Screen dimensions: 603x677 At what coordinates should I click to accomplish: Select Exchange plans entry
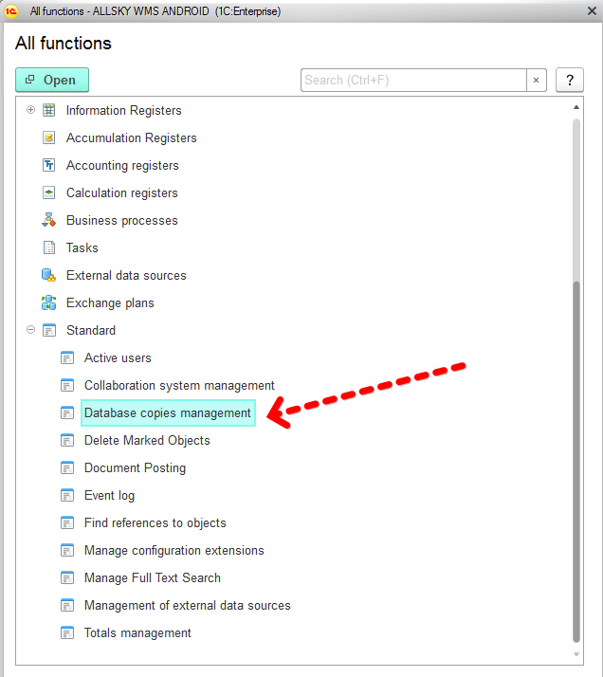click(111, 302)
